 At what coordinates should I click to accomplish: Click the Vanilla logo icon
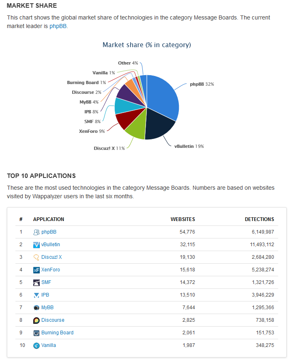(x=36, y=345)
